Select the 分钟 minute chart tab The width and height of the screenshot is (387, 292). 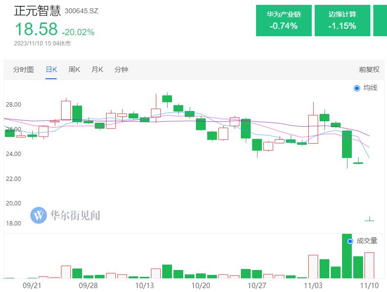click(x=121, y=69)
